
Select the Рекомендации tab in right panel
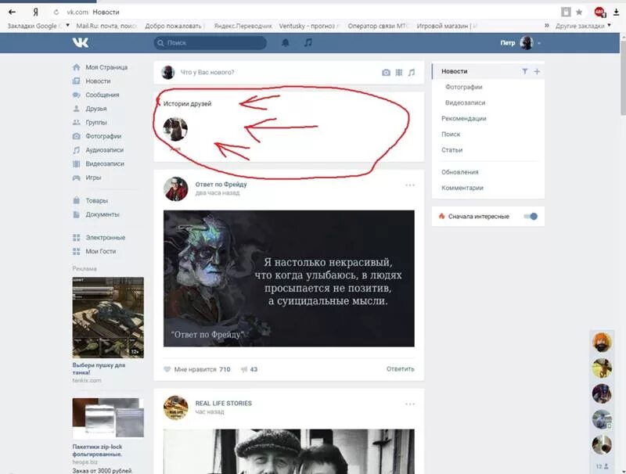(463, 119)
